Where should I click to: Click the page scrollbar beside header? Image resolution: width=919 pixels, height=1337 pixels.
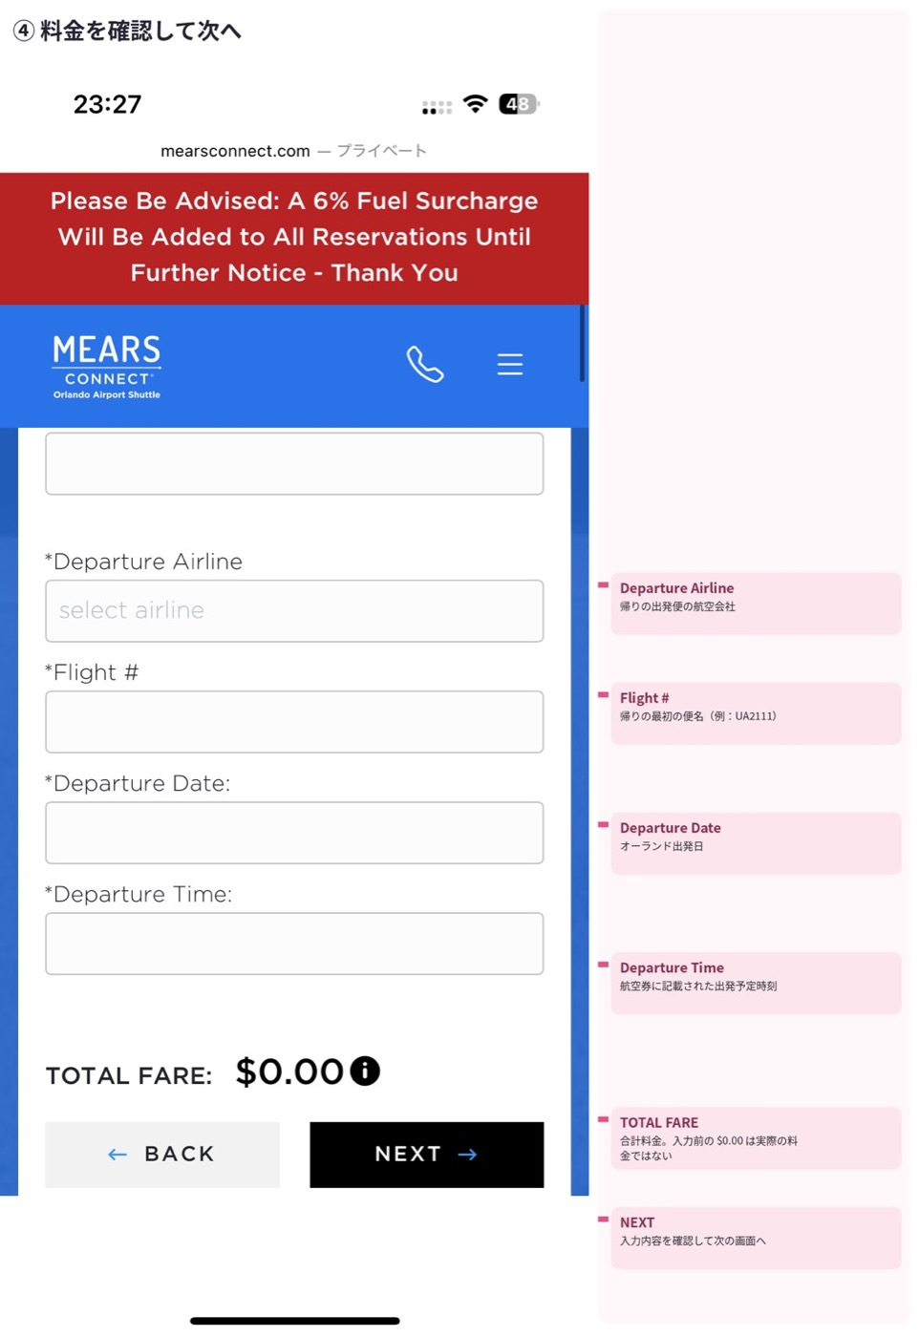pos(583,344)
